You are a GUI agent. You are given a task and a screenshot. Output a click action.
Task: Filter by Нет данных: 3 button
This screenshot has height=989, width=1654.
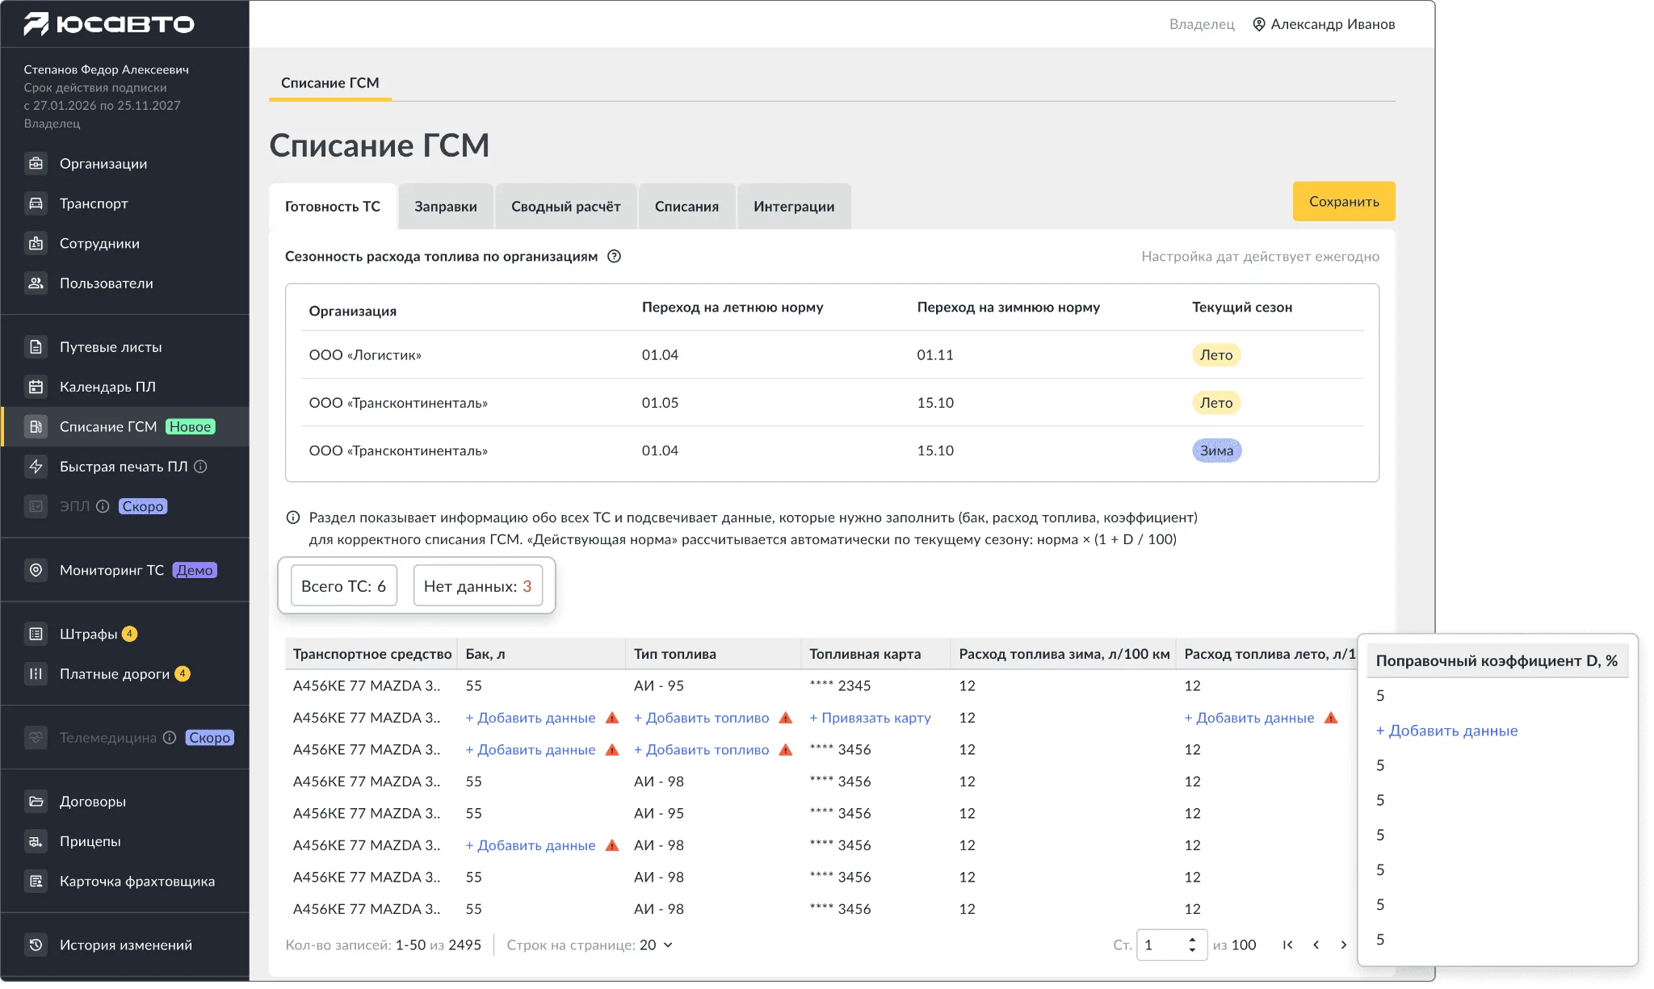[477, 586]
